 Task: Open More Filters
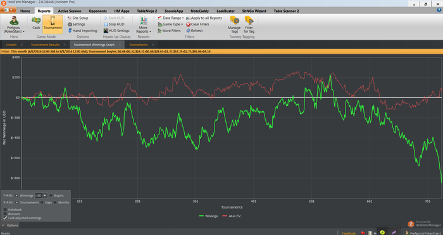pyautogui.click(x=169, y=31)
